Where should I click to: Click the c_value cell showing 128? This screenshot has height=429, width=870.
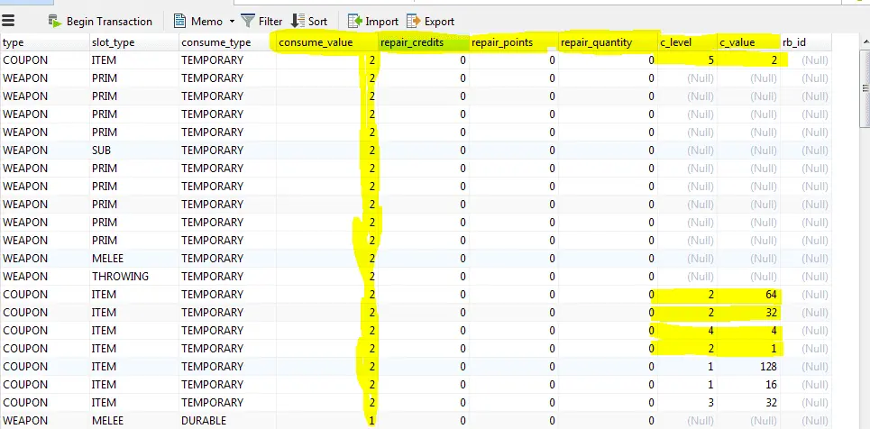[x=748, y=367]
